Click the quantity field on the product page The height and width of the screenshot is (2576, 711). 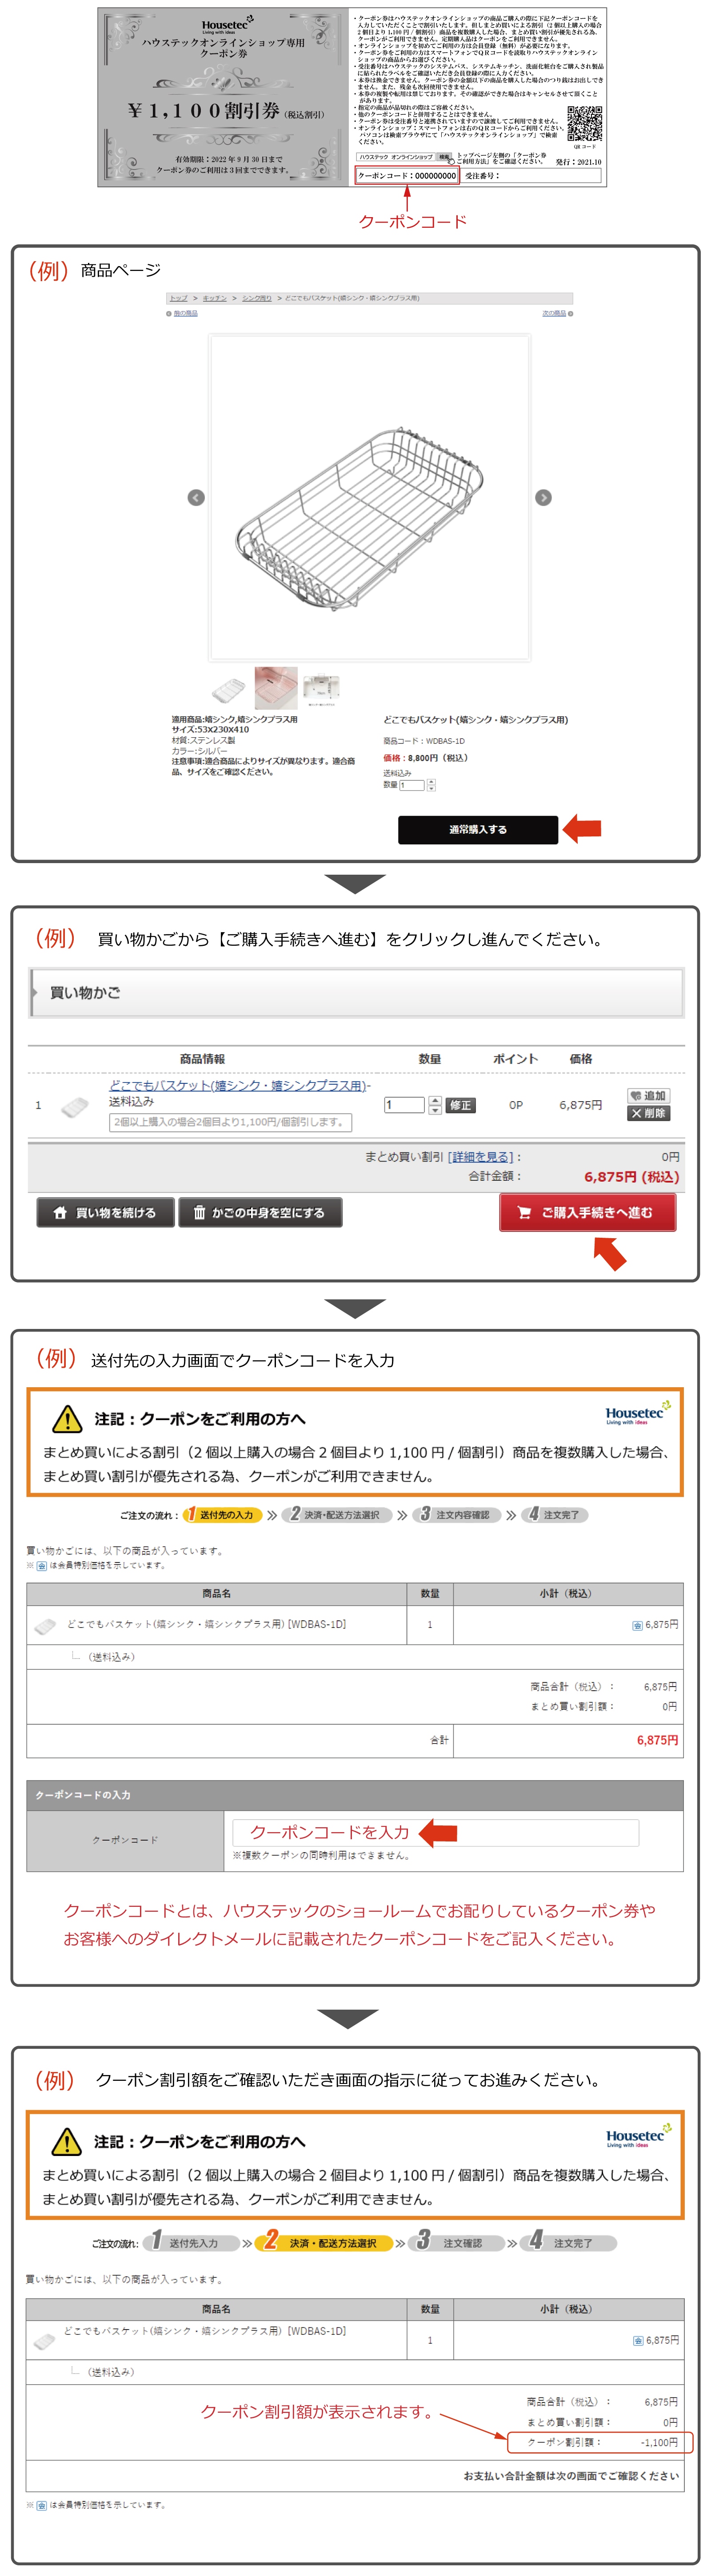click(412, 785)
